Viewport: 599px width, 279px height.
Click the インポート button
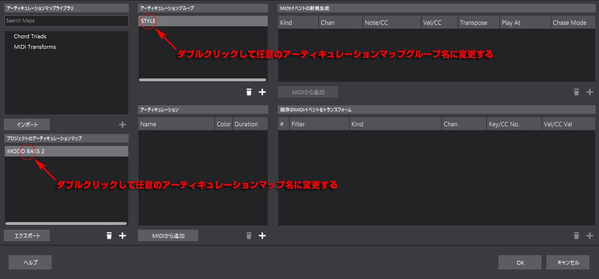point(27,124)
